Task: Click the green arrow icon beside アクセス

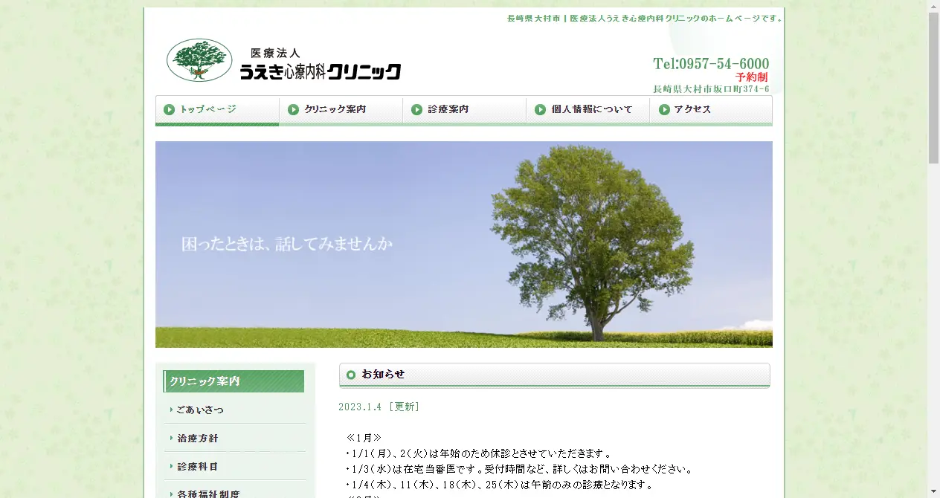Action: click(x=663, y=109)
